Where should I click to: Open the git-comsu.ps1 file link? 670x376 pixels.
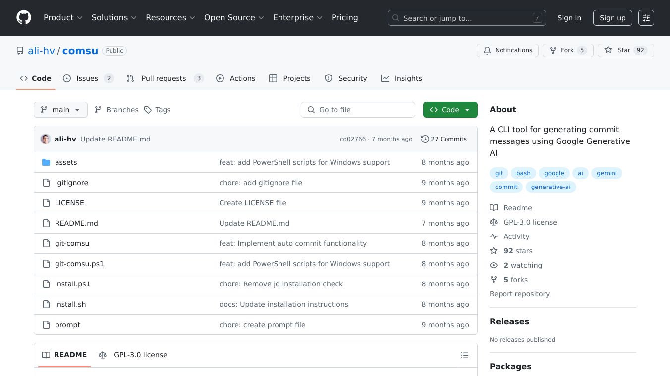point(79,264)
